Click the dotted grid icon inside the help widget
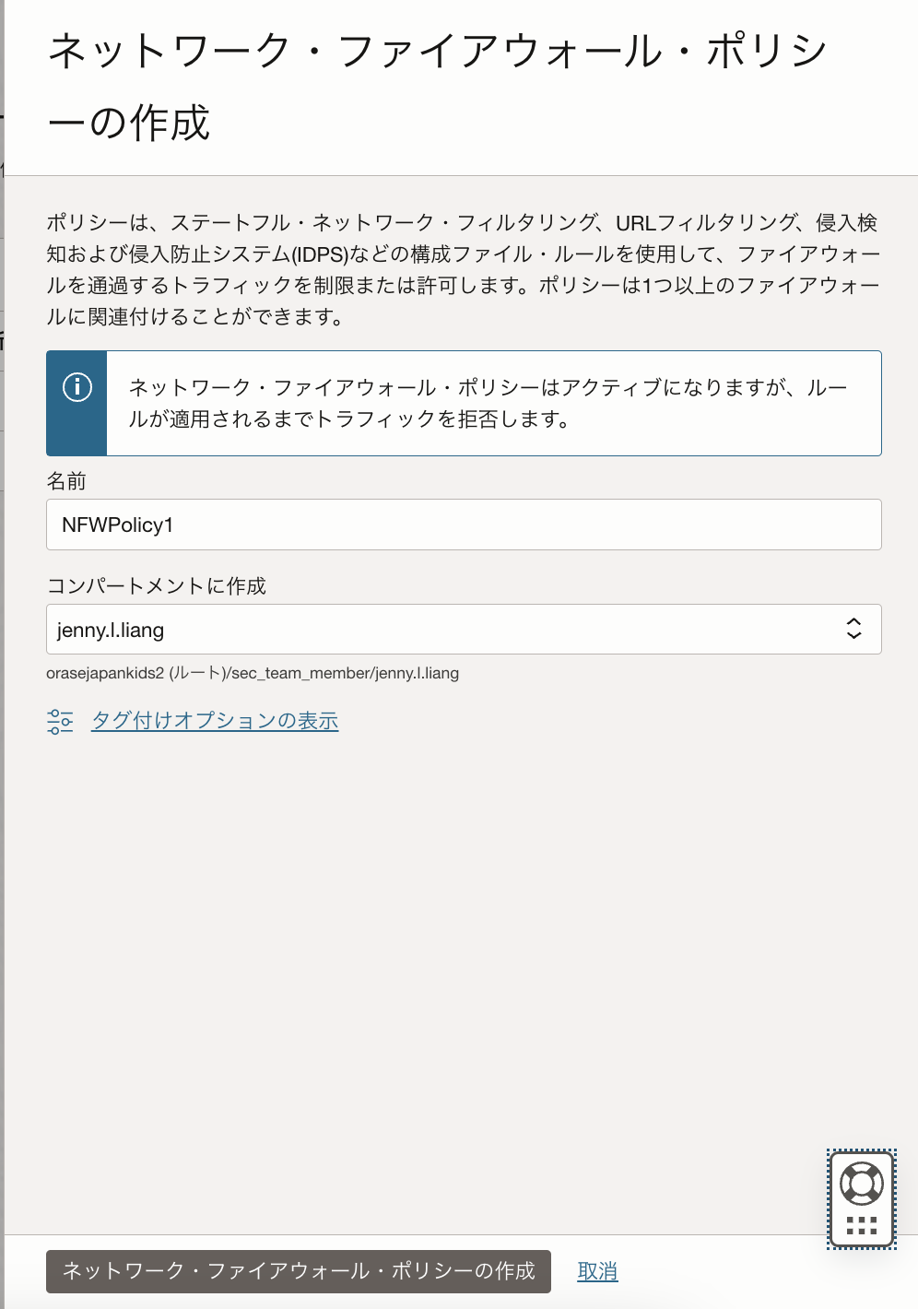The image size is (918, 1309). (861, 1226)
